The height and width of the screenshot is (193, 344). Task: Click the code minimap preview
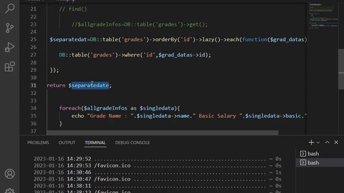click(324, 17)
